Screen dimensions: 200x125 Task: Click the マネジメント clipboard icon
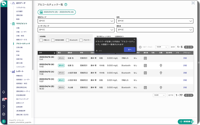(x=13, y=24)
